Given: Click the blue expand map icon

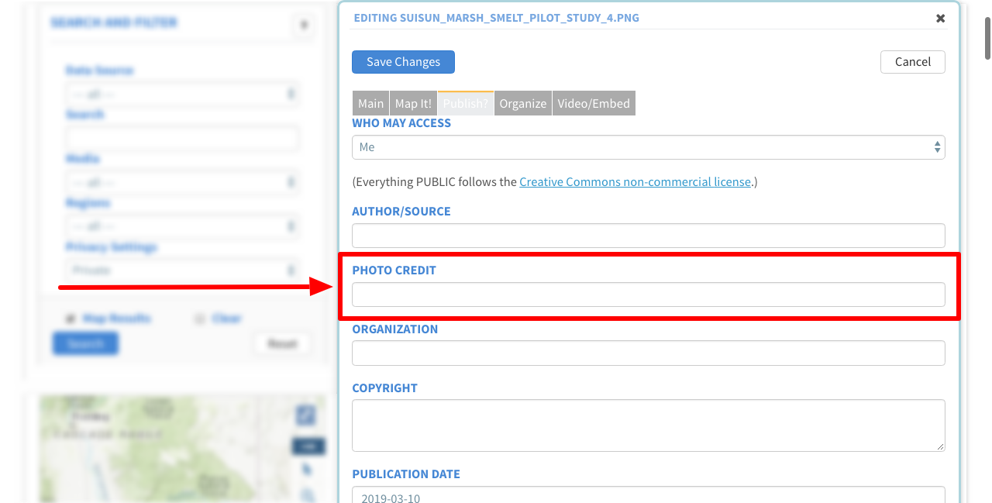Looking at the screenshot, I should pyautogui.click(x=306, y=415).
